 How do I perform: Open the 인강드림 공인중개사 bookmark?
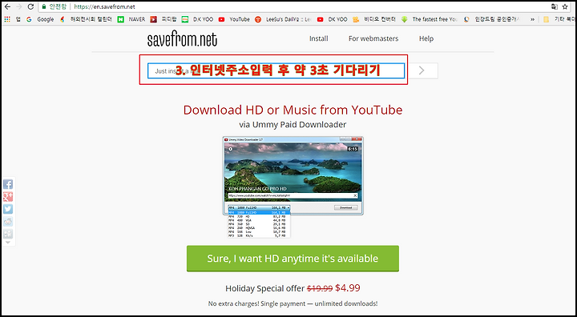(491, 19)
